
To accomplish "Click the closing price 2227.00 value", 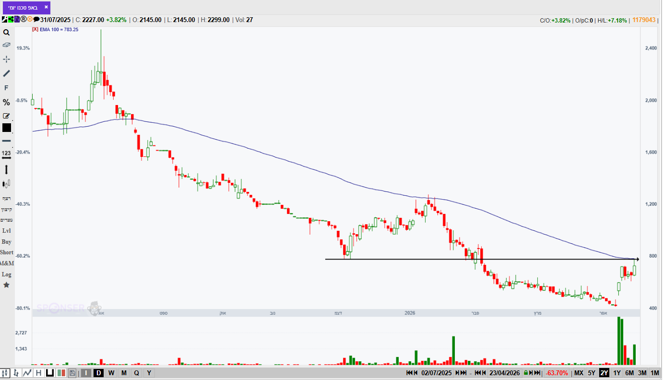I will coord(93,20).
